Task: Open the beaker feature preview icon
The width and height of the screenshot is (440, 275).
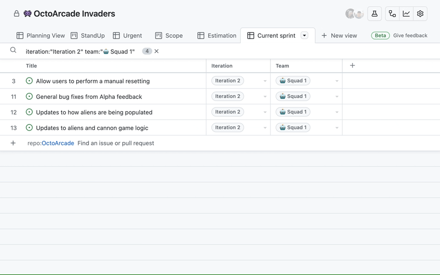Action: tap(374, 14)
